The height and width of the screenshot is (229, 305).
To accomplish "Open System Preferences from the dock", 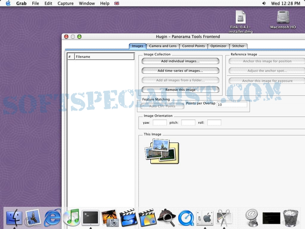I will (205, 218).
